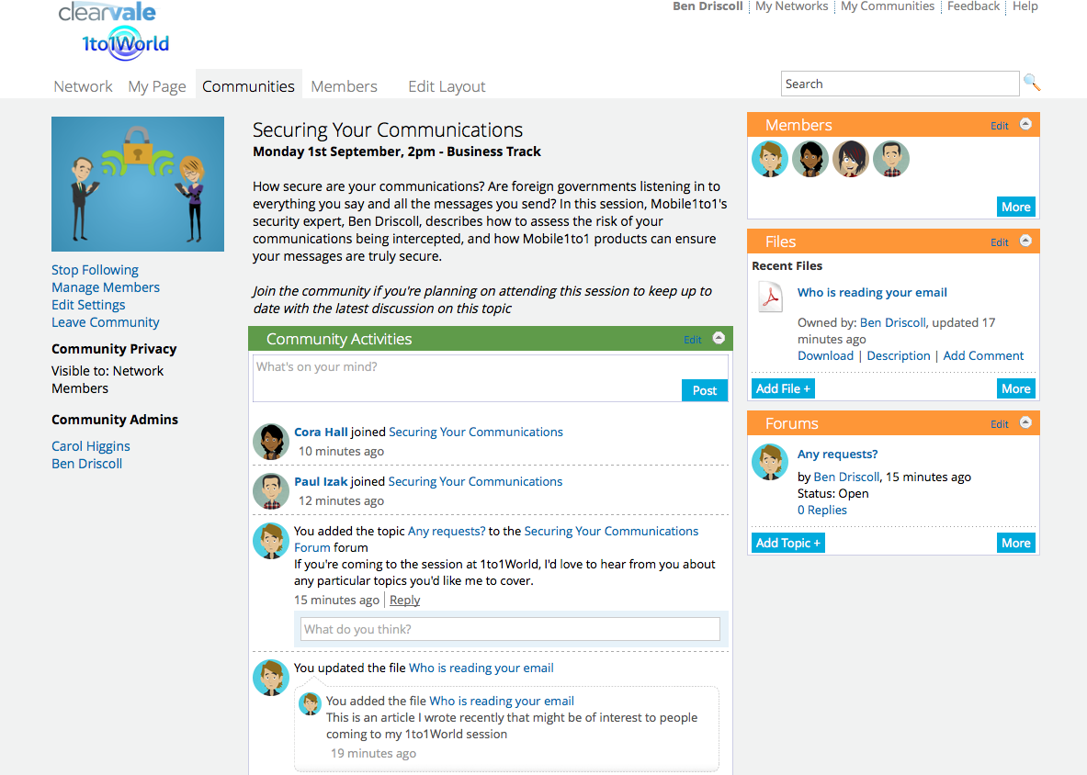Open My Communities in top menu
The height and width of the screenshot is (775, 1087).
pos(888,6)
